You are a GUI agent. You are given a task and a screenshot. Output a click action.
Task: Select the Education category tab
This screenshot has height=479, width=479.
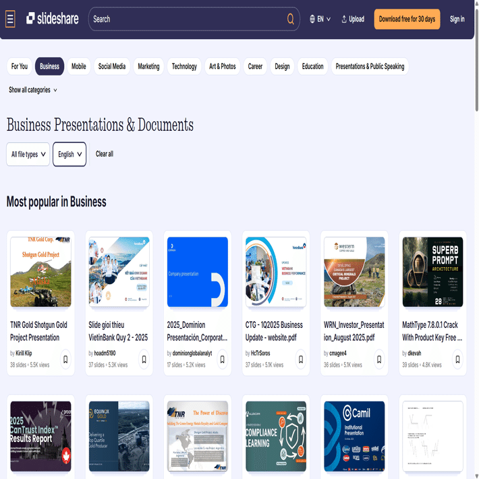pyautogui.click(x=312, y=66)
